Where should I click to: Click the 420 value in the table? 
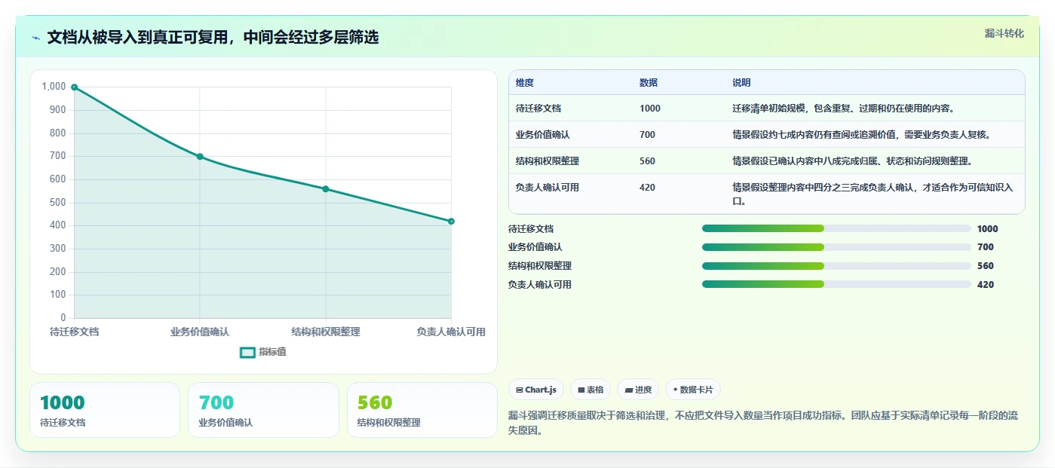pos(647,188)
